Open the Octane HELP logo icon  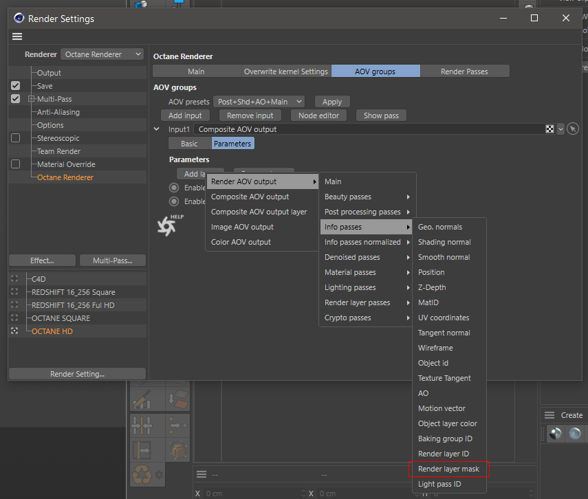169,225
